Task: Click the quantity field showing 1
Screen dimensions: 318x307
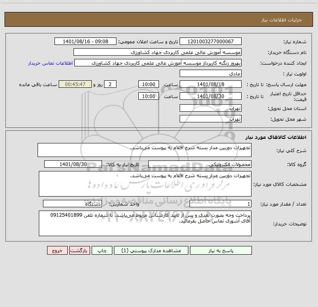Action: pyautogui.click(x=221, y=204)
